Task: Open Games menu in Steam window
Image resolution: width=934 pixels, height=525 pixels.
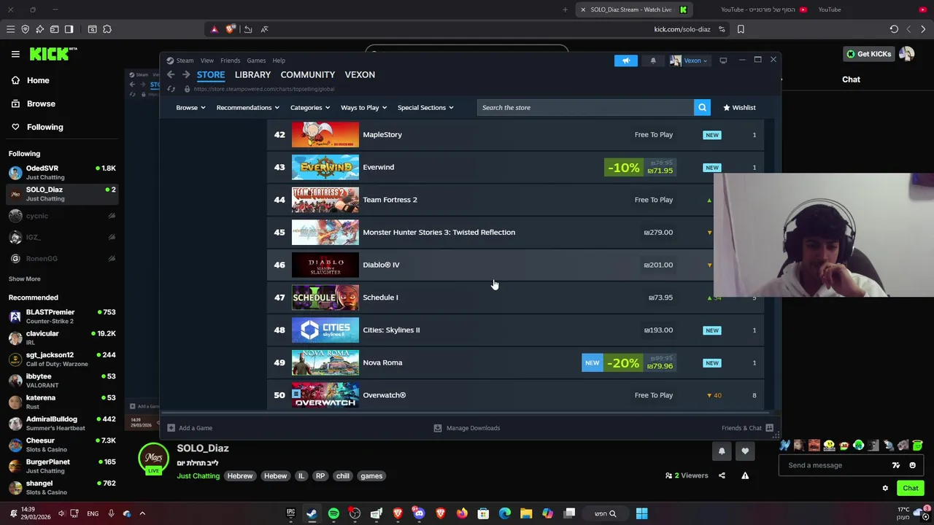Action: [256, 61]
